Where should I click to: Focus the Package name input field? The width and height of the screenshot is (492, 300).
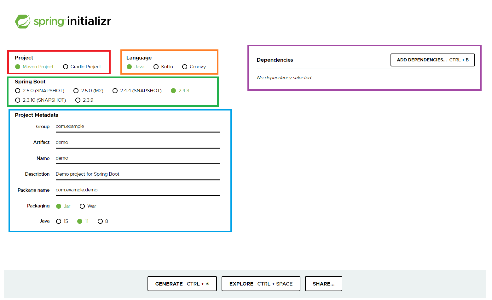click(x=138, y=190)
